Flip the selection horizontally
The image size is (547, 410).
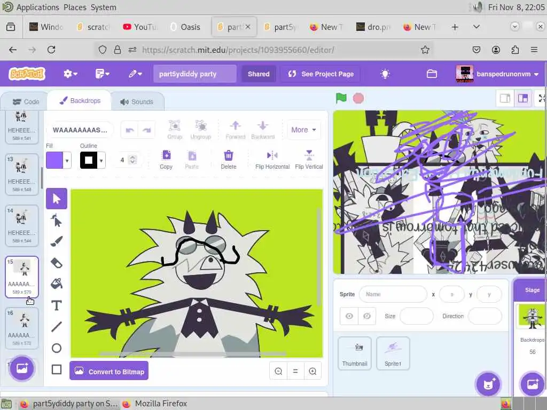click(272, 160)
